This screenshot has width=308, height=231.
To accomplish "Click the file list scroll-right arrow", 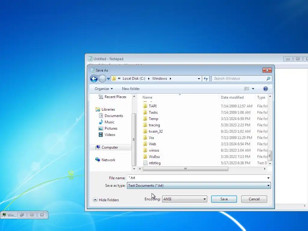I will [x=265, y=169].
